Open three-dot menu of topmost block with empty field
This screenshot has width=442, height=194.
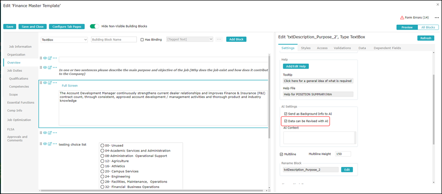pyautogui.click(x=55, y=58)
